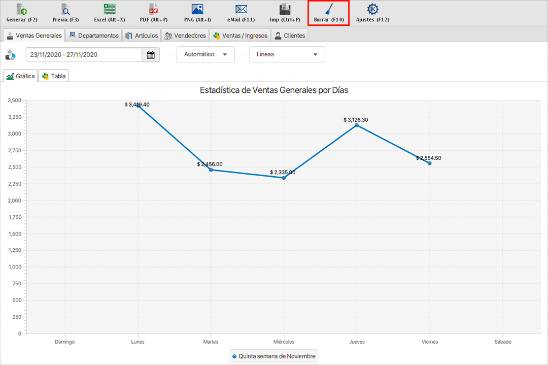Expand the Líneas chart type dropdown
Viewport: 548px width, 365px height.
point(287,54)
